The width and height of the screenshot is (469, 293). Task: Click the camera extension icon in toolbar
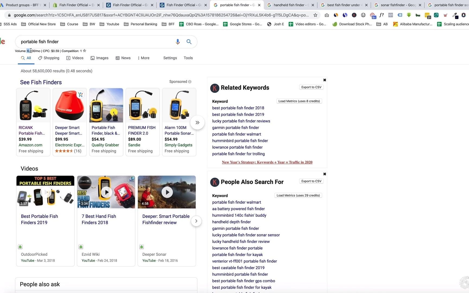pyautogui.click(x=327, y=15)
